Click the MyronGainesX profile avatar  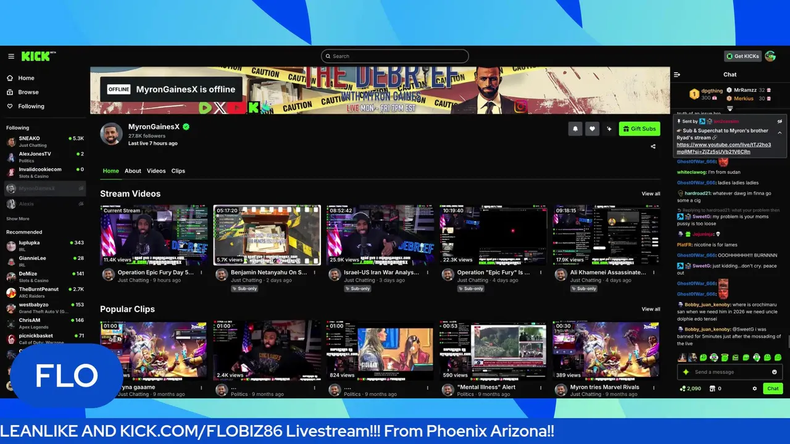pos(111,133)
